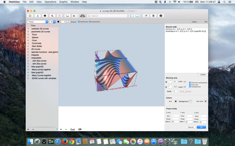Click the theta angle dial knob
Screen dimensions: 235x146
(x=170, y=87)
